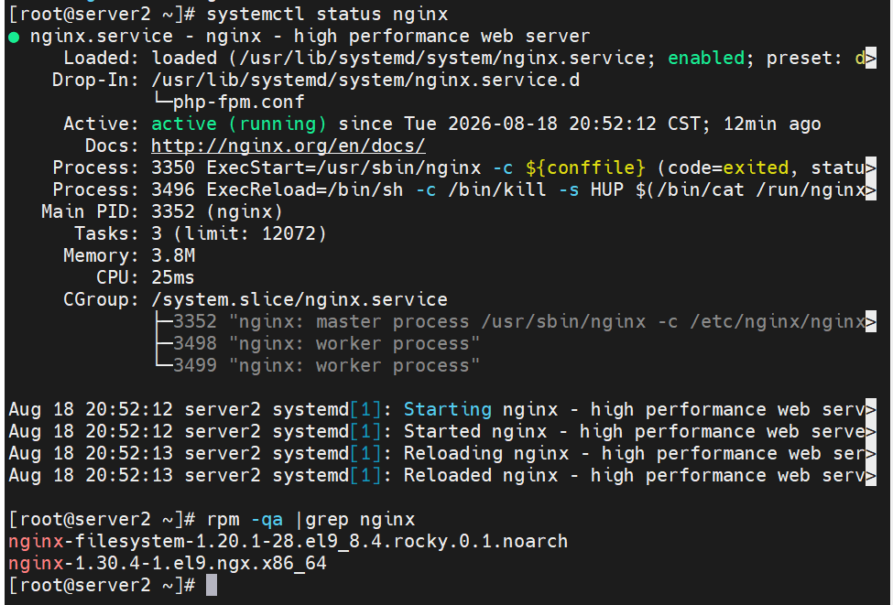Select the yellow 'exited' code word
The image size is (893, 605).
pos(756,167)
